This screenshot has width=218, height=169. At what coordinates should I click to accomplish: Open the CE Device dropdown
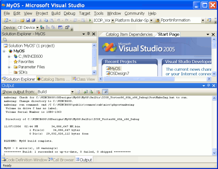37,27
